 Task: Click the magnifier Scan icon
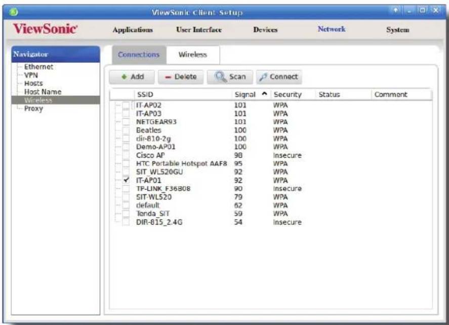pos(221,77)
